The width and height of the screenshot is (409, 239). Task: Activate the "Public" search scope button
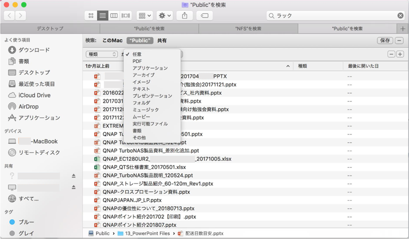tap(140, 41)
